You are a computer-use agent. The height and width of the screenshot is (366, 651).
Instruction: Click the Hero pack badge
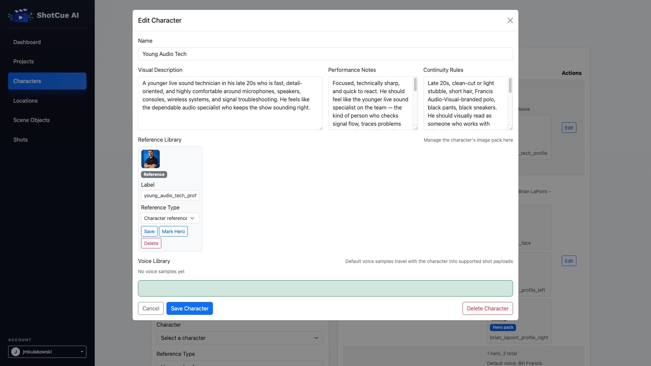(503, 327)
